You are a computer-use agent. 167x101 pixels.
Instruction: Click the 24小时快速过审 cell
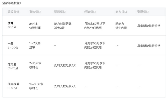pyautogui.click(x=35, y=26)
